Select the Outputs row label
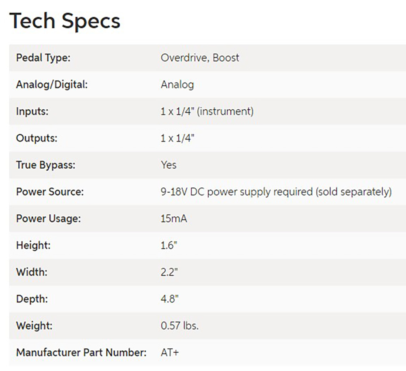This screenshot has width=406, height=371. pyautogui.click(x=37, y=138)
